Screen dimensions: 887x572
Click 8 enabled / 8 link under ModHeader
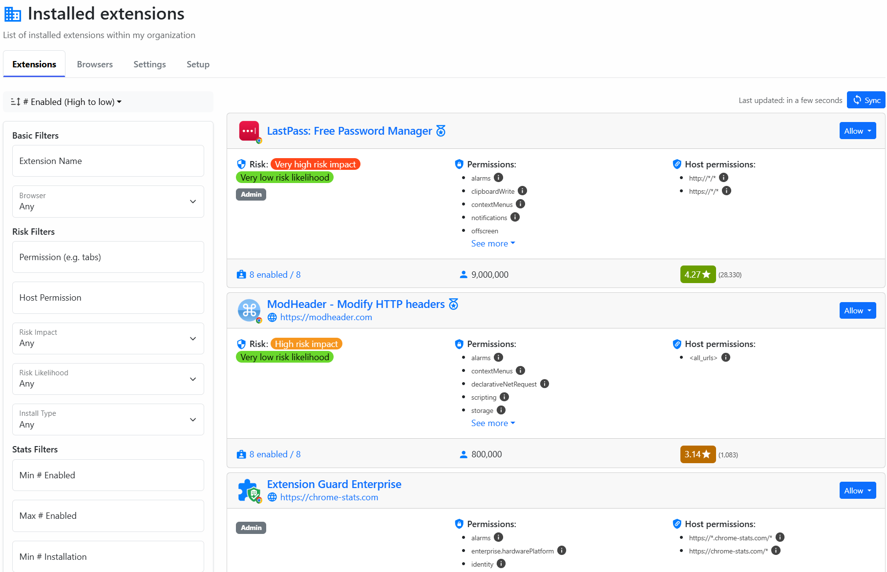(x=275, y=454)
